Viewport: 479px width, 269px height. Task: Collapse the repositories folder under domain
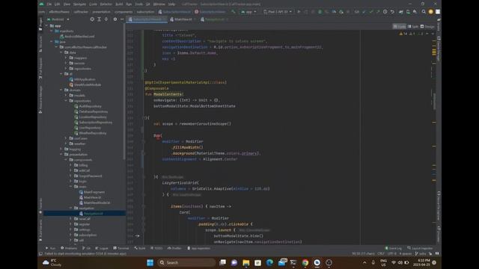(66, 101)
